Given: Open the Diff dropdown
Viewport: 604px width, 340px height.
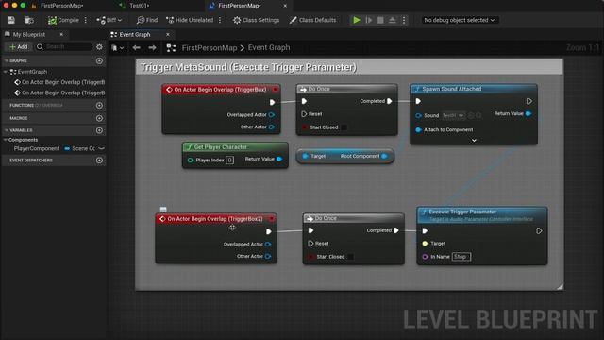Looking at the screenshot, I should click(109, 20).
